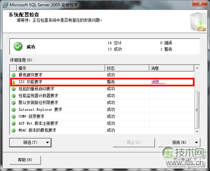Select the 最低硬件要求 row
This screenshot has width=210, height=171.
coord(102,75)
